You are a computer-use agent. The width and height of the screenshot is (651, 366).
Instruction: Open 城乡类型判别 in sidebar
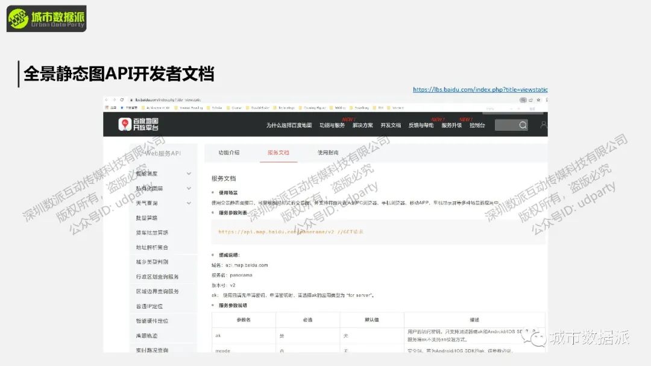click(152, 262)
